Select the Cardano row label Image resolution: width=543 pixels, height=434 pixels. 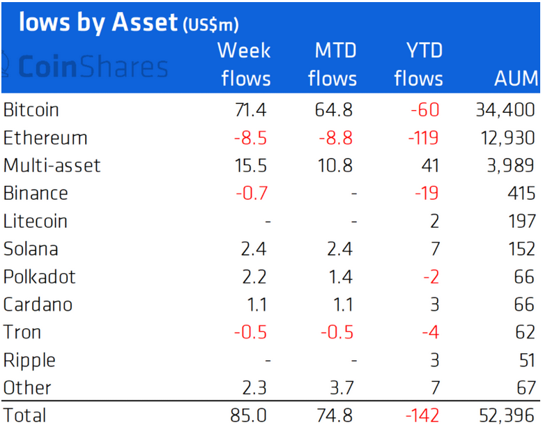tap(38, 305)
